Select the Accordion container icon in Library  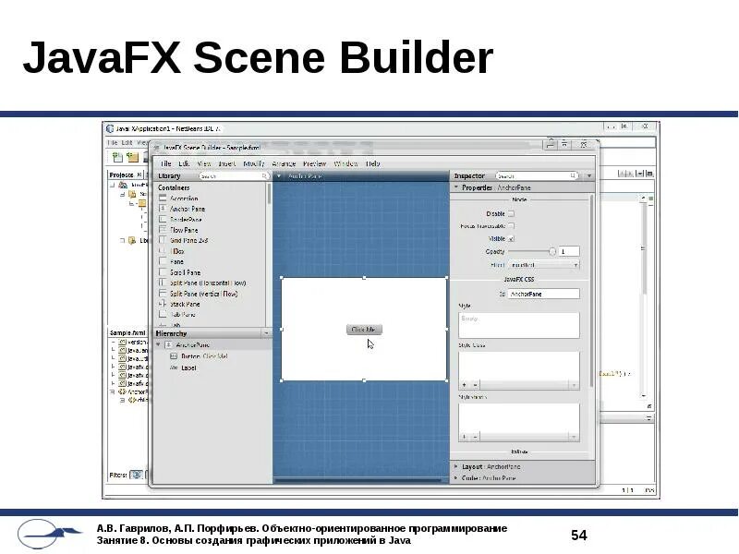tap(163, 199)
